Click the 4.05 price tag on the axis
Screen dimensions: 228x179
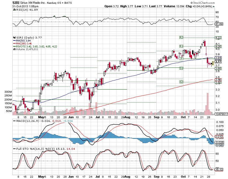pyautogui.click(x=218, y=47)
